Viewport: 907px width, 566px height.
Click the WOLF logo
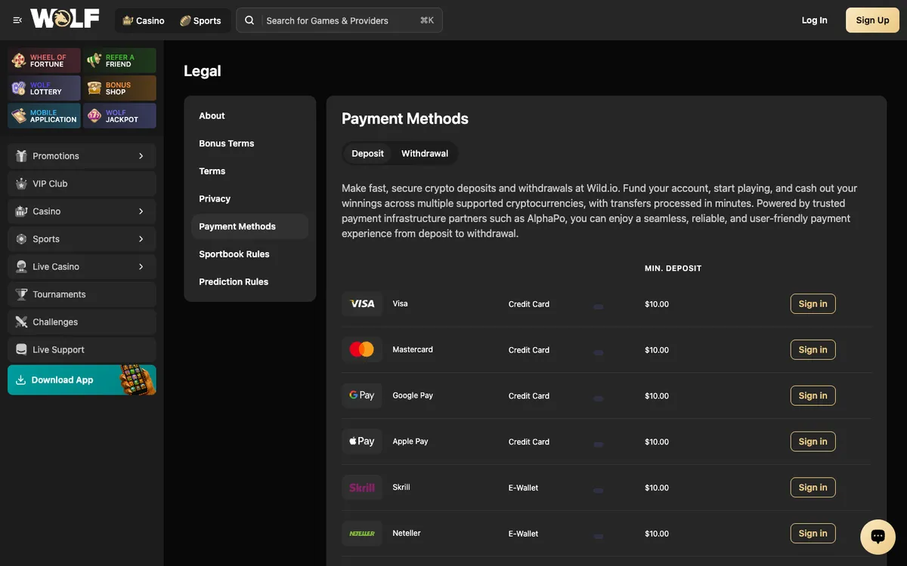65,19
